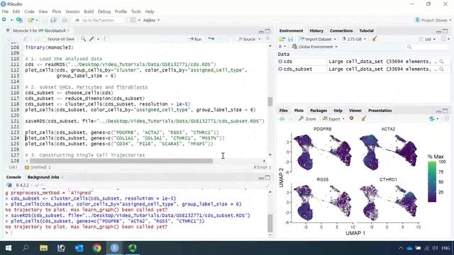Click the Create a Project icon
Viewport: 454px width, 255px height.
pyautogui.click(x=19, y=20)
